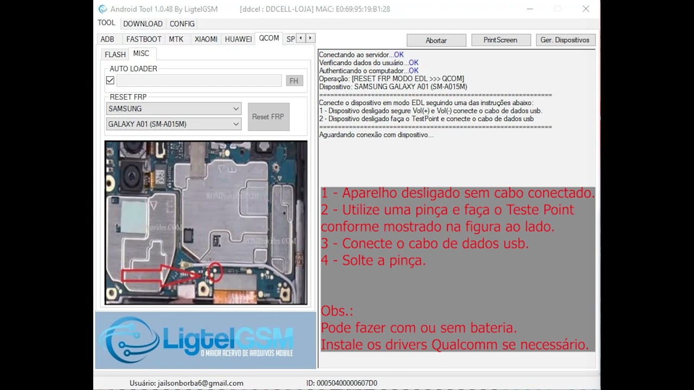
Task: Close the Android Tool window
Action: 586,9
